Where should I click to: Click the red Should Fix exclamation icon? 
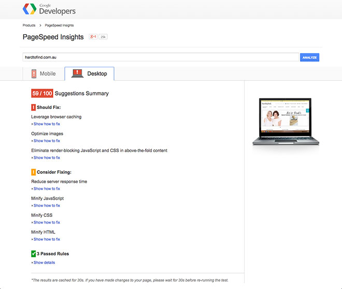tap(33, 107)
